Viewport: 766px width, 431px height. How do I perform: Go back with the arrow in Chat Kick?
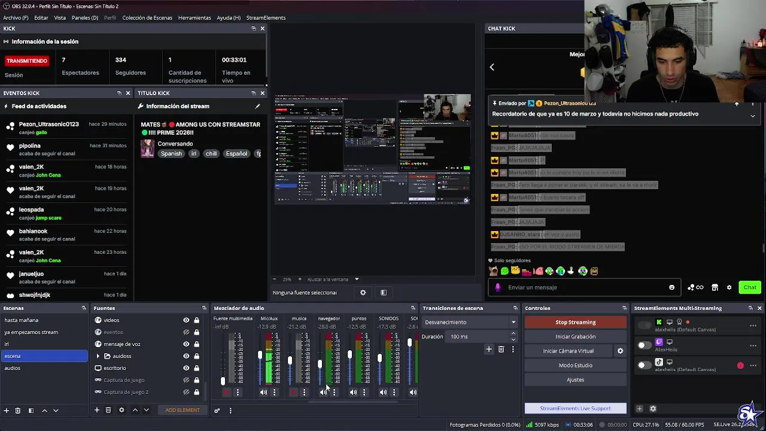(x=492, y=67)
